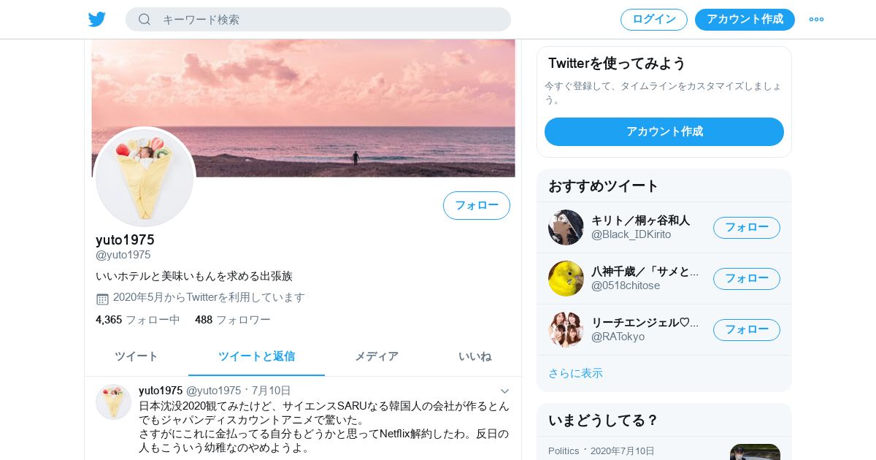Open the いいね tab
876x460 pixels.
(x=475, y=356)
